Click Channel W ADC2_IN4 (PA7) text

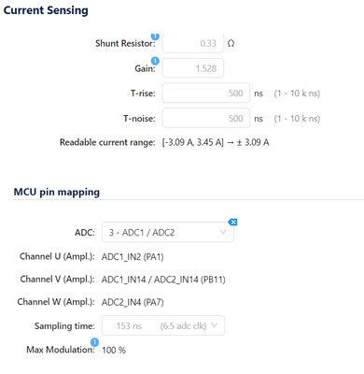[133, 302]
